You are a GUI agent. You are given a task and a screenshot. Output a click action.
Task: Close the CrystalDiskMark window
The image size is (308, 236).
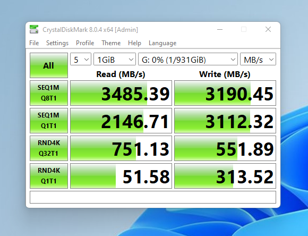point(268,30)
